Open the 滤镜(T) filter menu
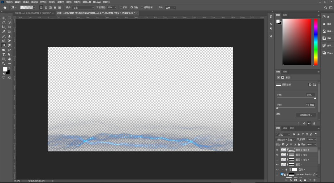This screenshot has height=183, width=334. pos(61,2)
